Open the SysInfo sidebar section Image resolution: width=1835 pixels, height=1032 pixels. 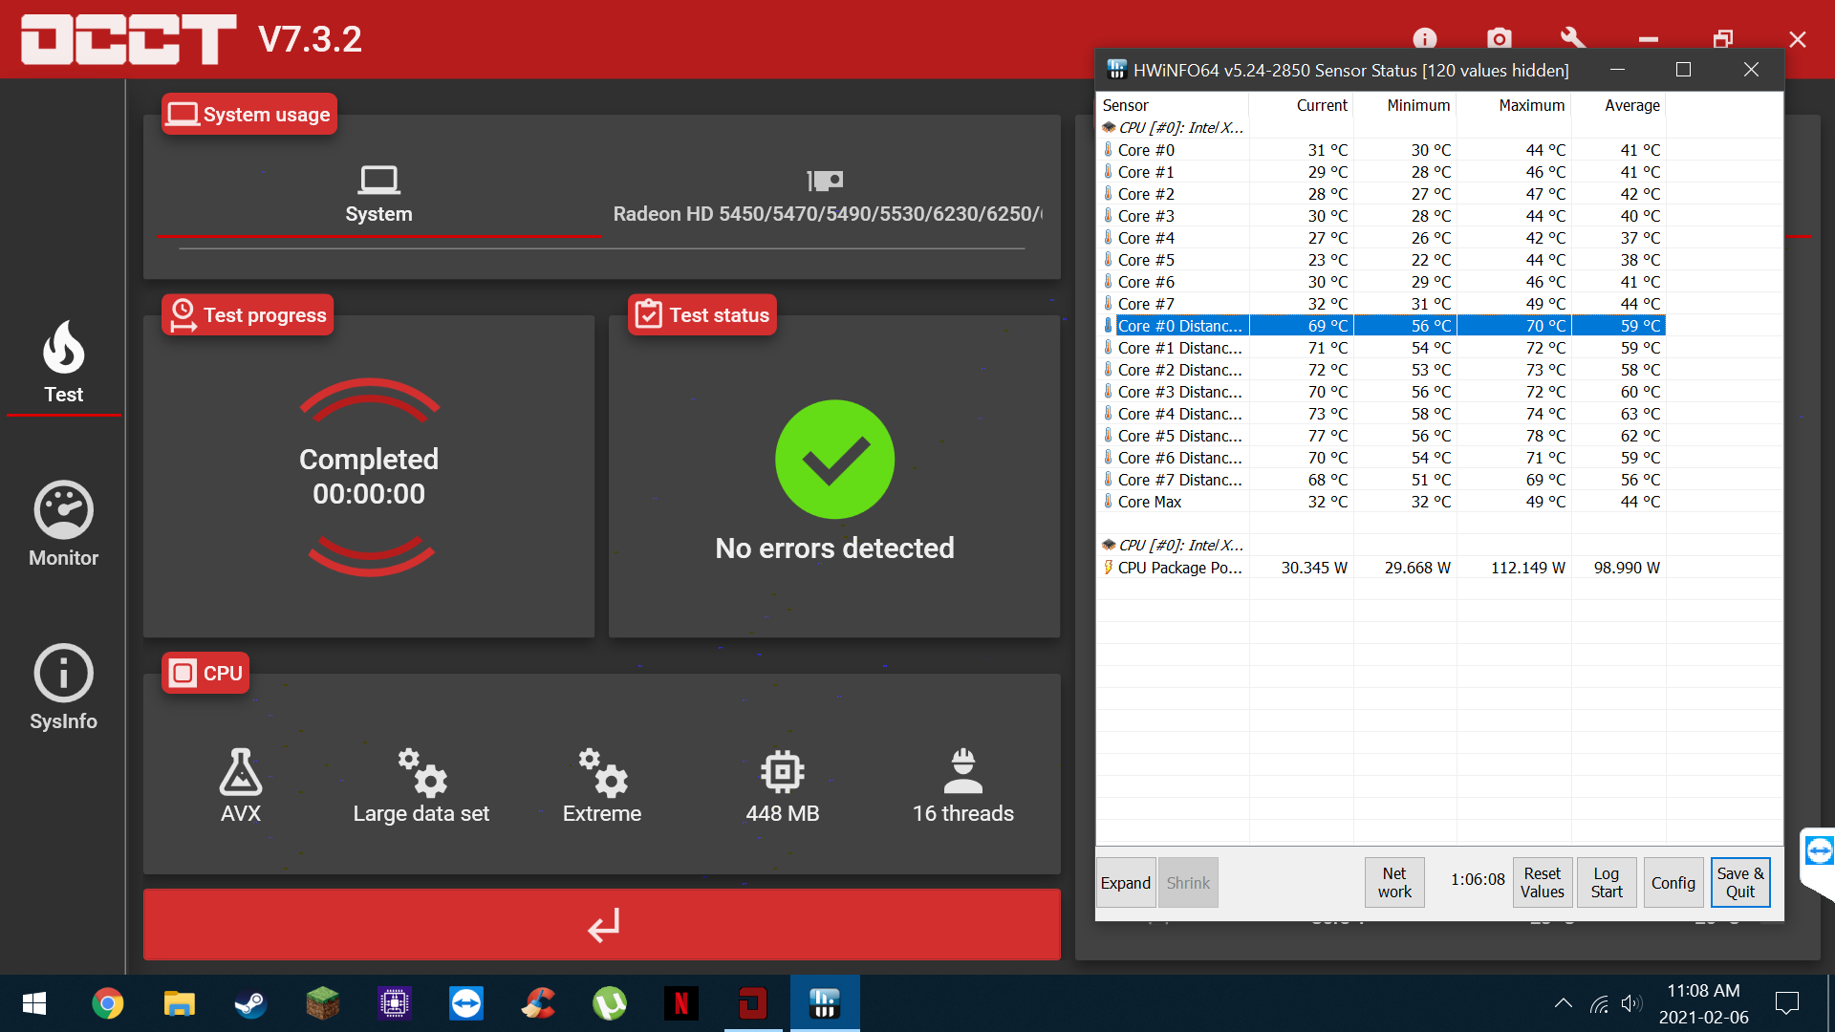pyautogui.click(x=63, y=687)
